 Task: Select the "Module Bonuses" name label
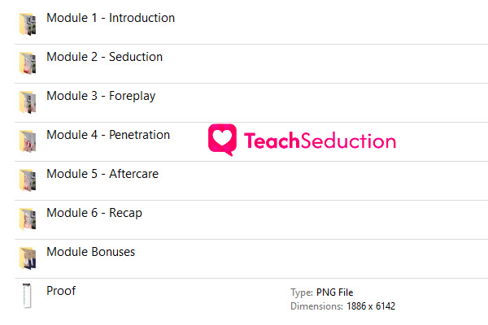click(x=90, y=252)
